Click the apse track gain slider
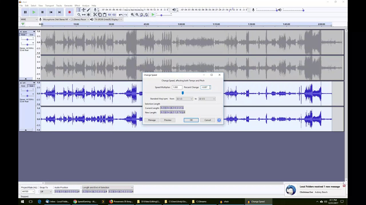This screenshot has height=205, width=366. (27, 39)
